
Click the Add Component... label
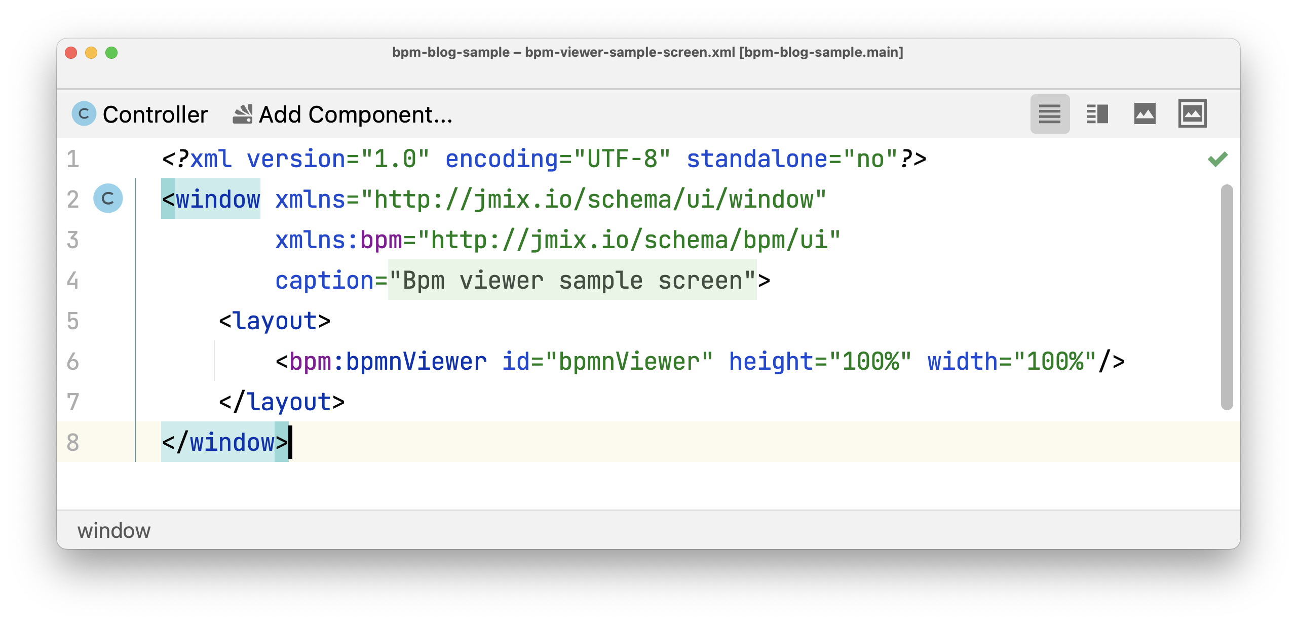[356, 114]
